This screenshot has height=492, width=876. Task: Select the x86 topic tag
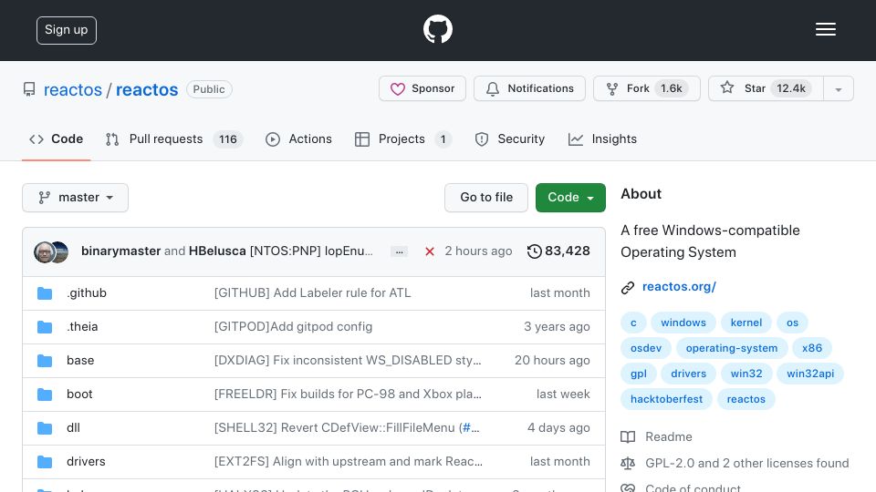pyautogui.click(x=812, y=348)
